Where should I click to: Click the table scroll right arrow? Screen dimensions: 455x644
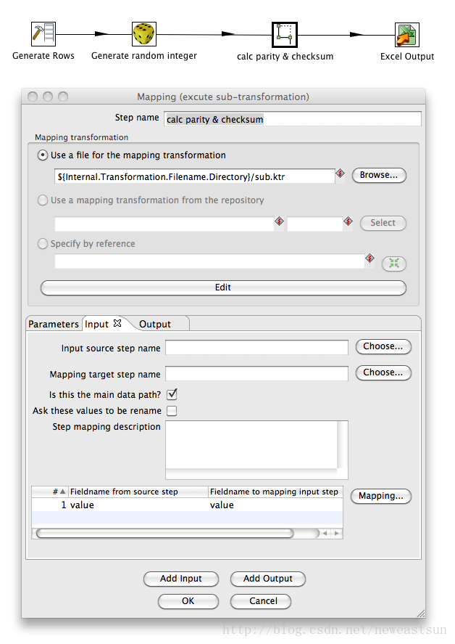[x=337, y=533]
